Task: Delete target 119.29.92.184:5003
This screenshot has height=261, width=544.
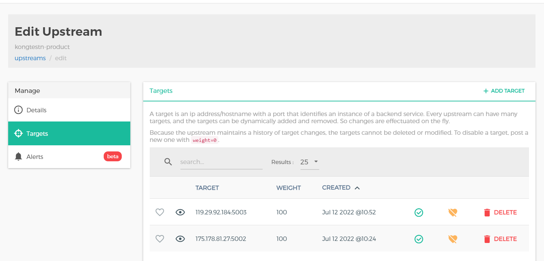Action: tap(500, 212)
